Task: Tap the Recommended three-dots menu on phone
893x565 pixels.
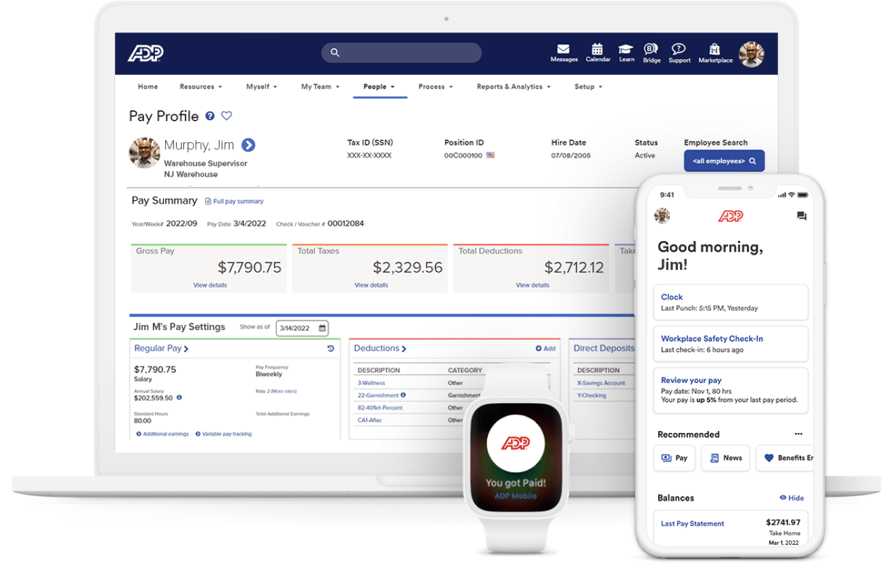Action: click(x=798, y=434)
